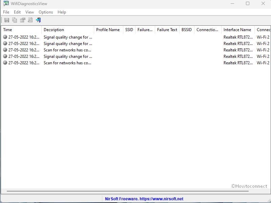Click the horizontal scrollbar at list bottom
Screen dimensions: 271x203
[128, 191]
